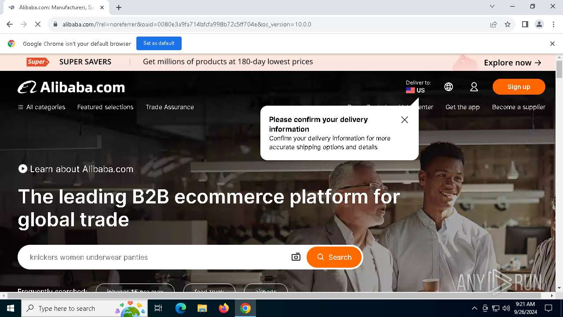Open Chrome three-dot menu

[553, 24]
